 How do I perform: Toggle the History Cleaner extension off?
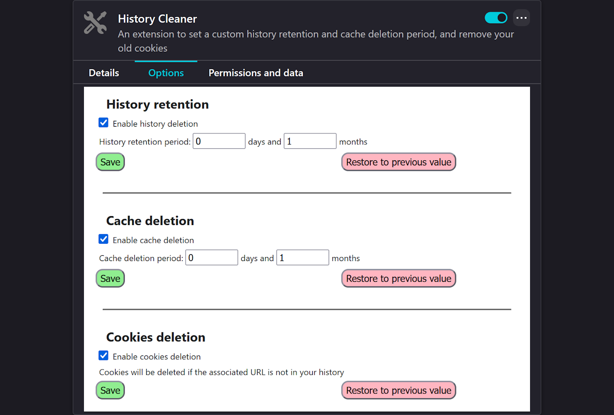pos(496,18)
